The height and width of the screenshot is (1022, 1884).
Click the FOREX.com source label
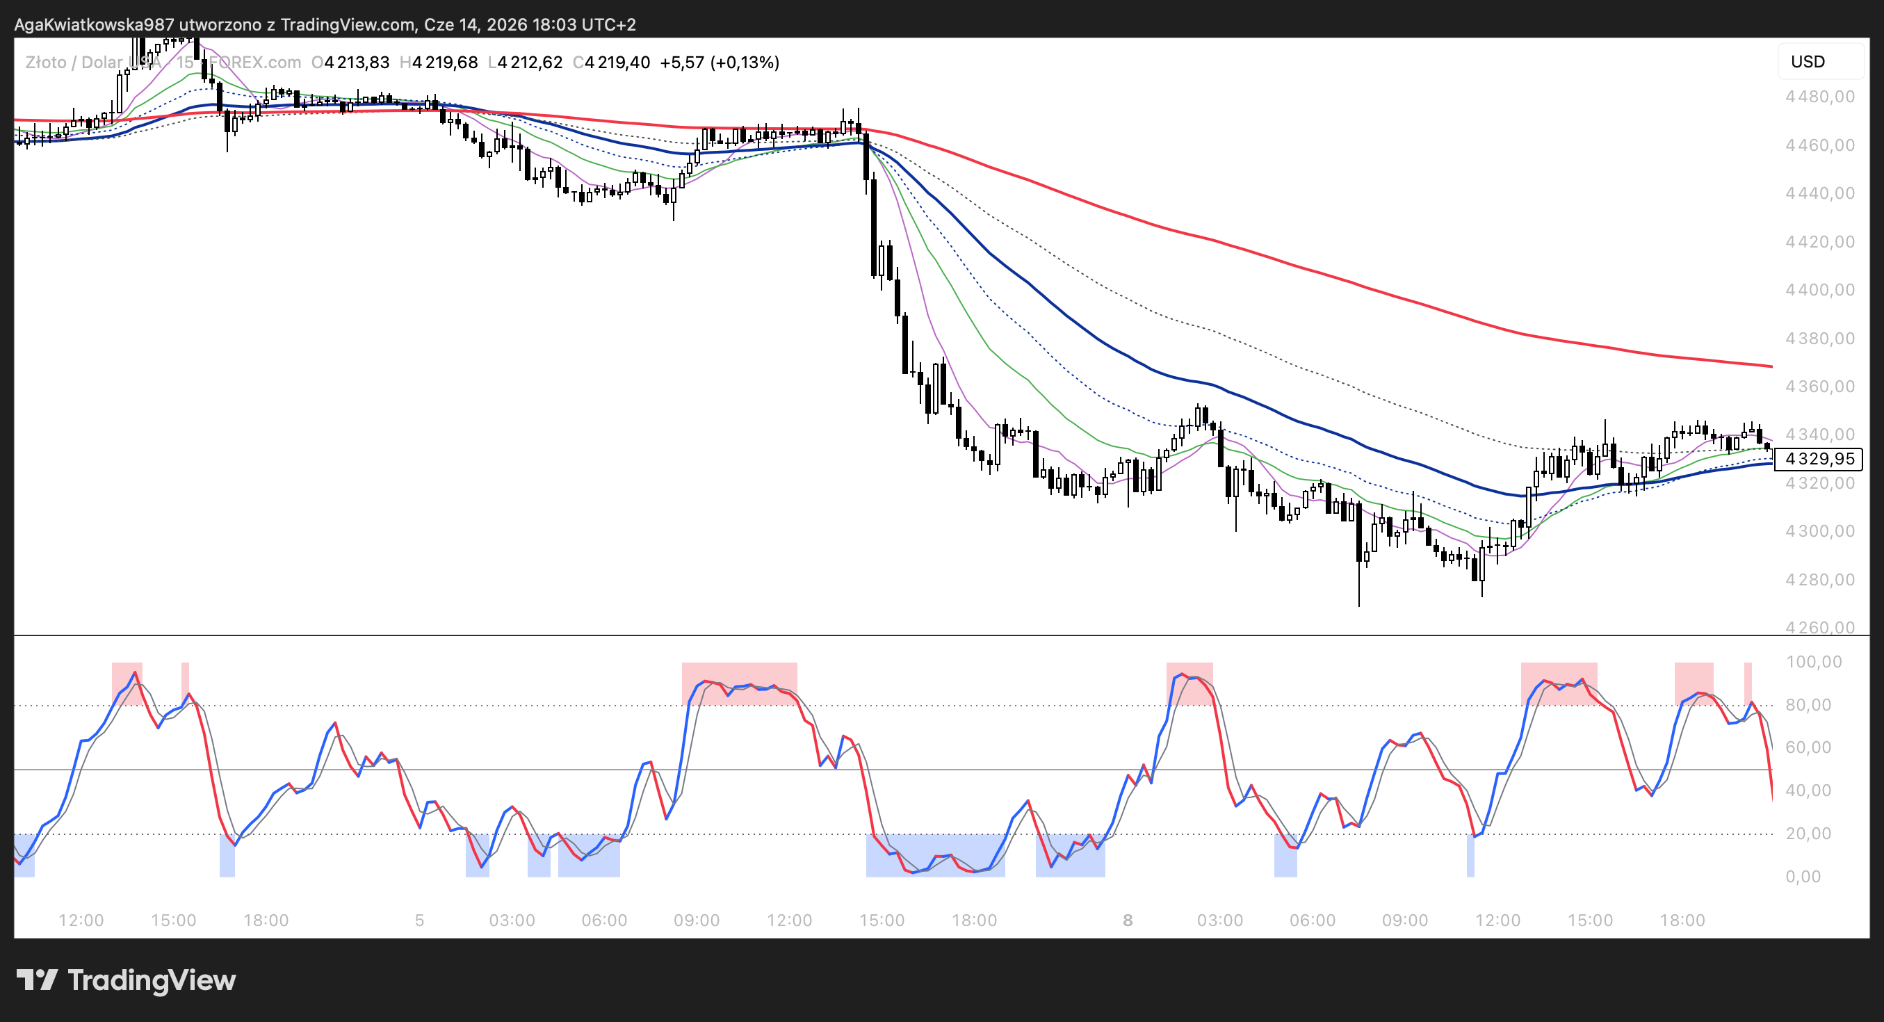[x=254, y=62]
